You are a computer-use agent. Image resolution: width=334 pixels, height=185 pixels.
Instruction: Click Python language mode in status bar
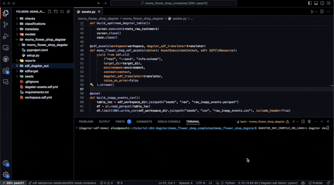[x=230, y=183]
